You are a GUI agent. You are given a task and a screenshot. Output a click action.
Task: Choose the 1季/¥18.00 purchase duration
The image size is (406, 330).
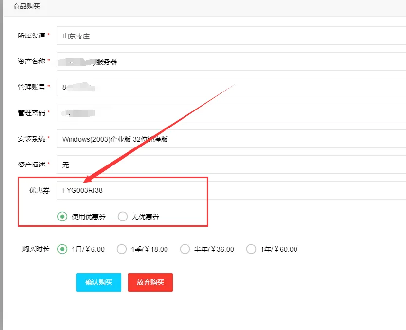coord(121,249)
